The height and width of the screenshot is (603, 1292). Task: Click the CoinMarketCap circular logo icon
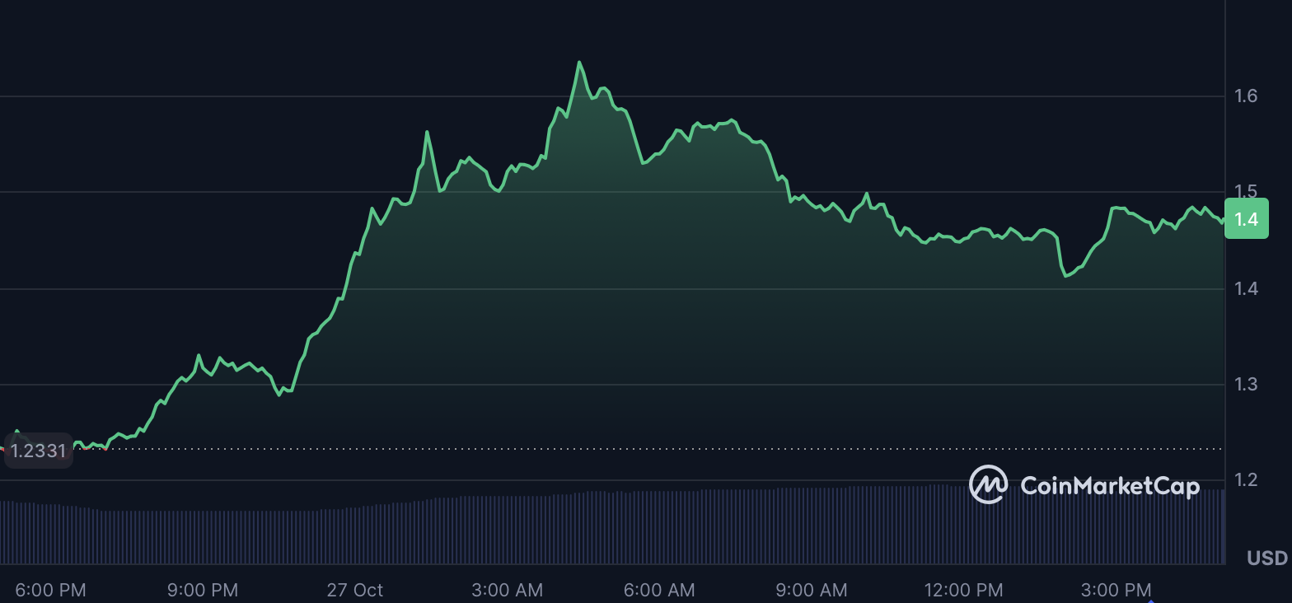coord(988,484)
